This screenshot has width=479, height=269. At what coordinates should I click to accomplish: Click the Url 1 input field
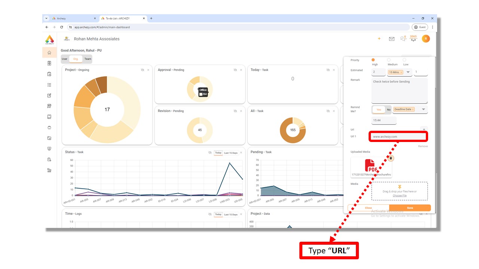click(x=398, y=137)
